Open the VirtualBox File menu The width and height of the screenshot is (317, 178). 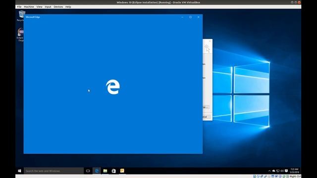(x=19, y=6)
